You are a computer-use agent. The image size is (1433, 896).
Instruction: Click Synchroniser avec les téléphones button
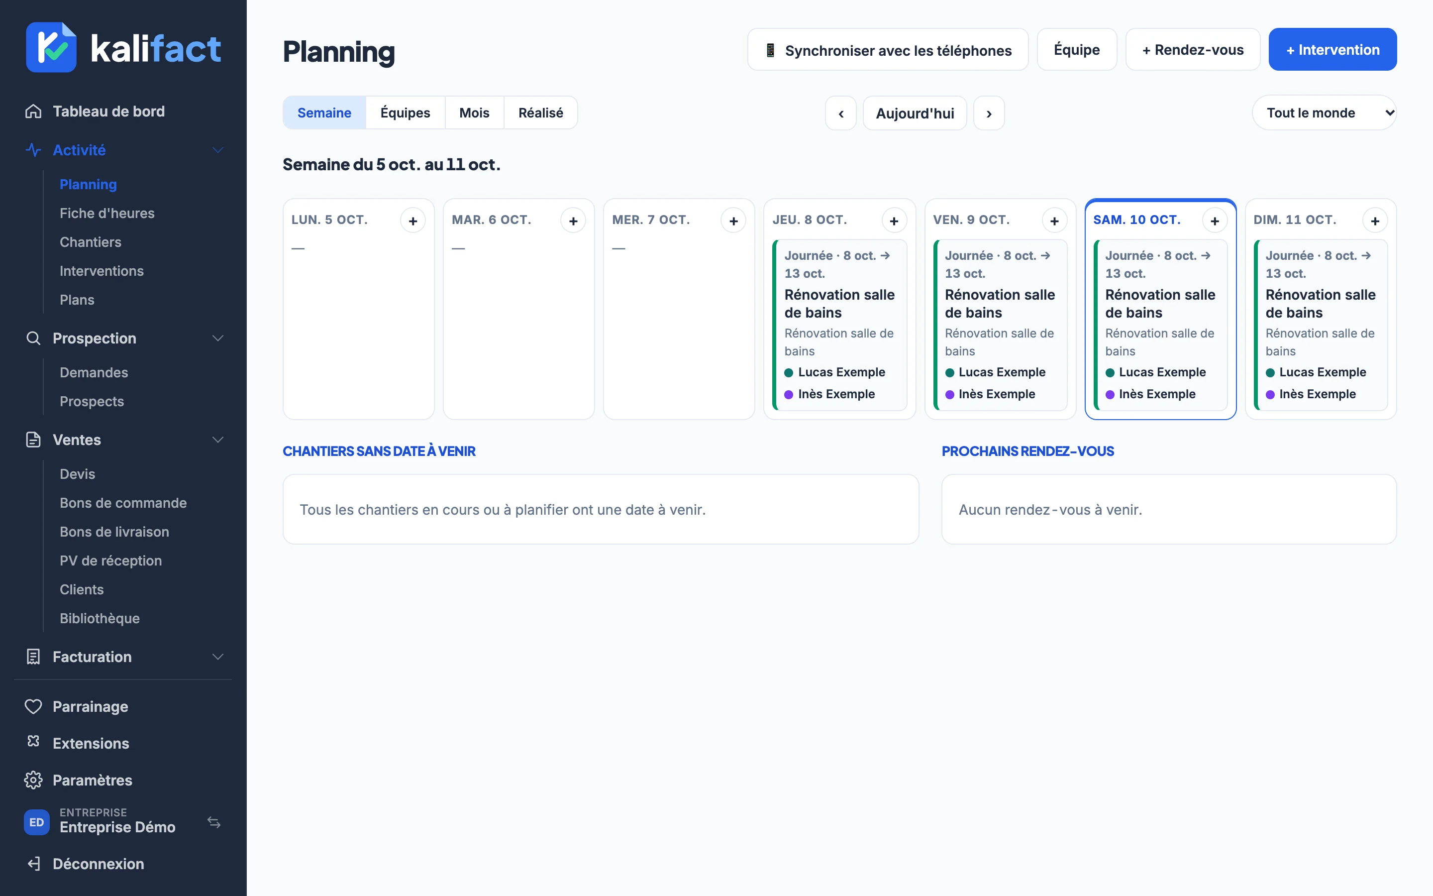point(888,50)
